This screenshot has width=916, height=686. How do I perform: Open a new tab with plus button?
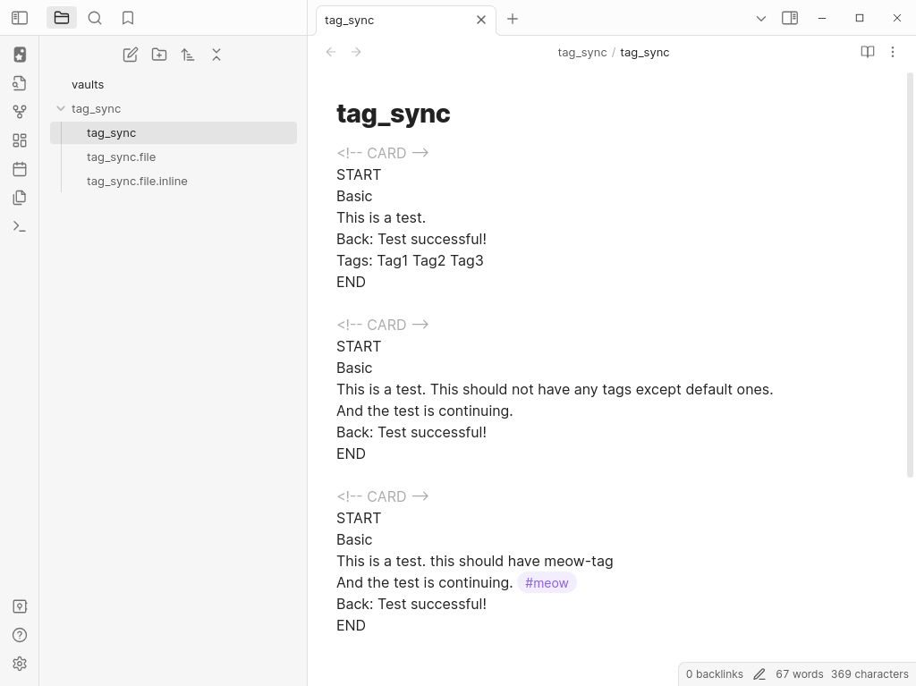click(513, 19)
